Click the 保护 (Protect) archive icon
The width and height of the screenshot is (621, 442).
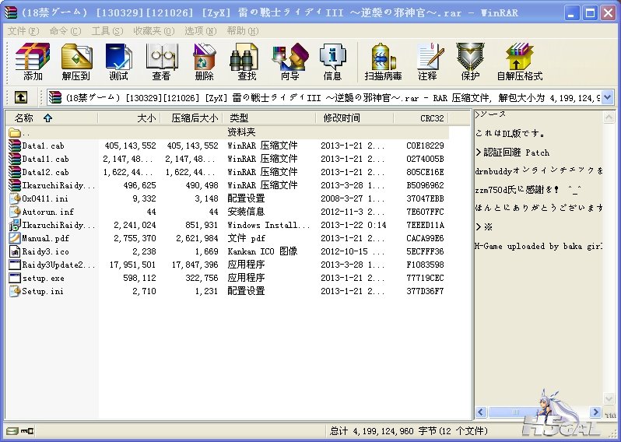click(x=470, y=61)
